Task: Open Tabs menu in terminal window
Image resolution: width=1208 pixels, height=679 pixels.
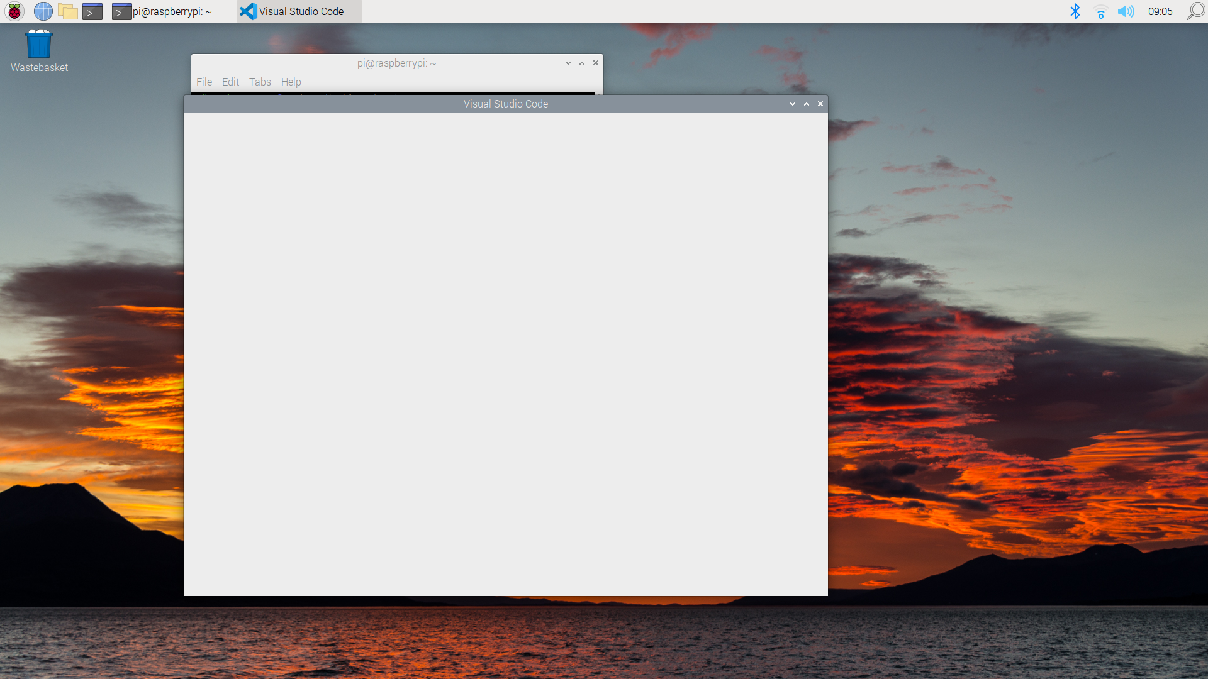Action: coord(260,82)
